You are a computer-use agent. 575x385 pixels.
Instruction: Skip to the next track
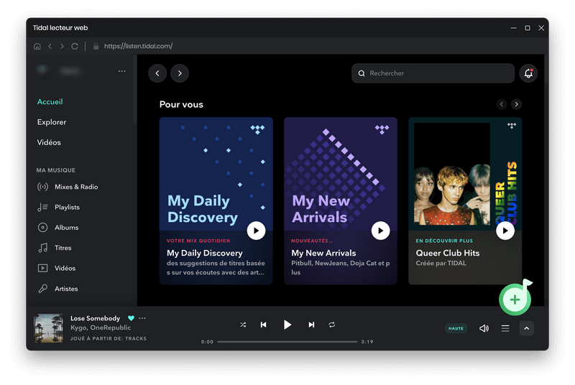[x=311, y=325]
